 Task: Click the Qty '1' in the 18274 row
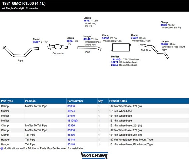(x=99, y=111)
